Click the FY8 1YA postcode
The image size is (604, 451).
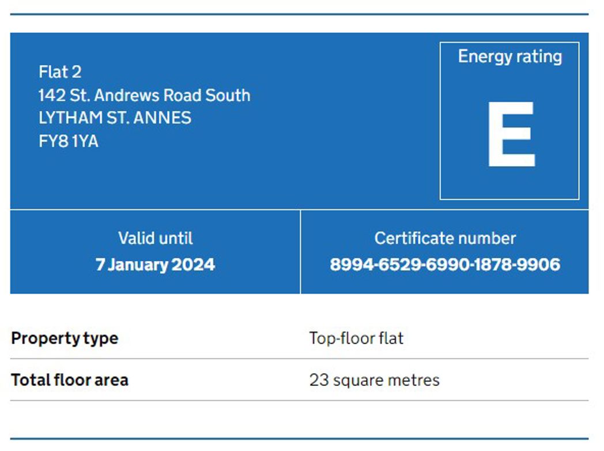coord(69,141)
